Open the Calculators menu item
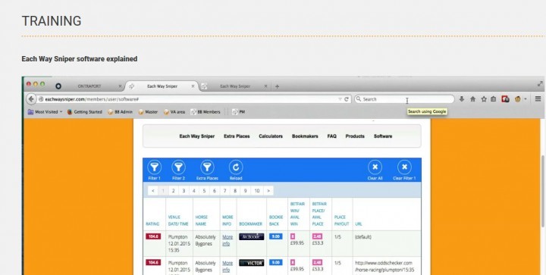546x275 pixels. 271,136
